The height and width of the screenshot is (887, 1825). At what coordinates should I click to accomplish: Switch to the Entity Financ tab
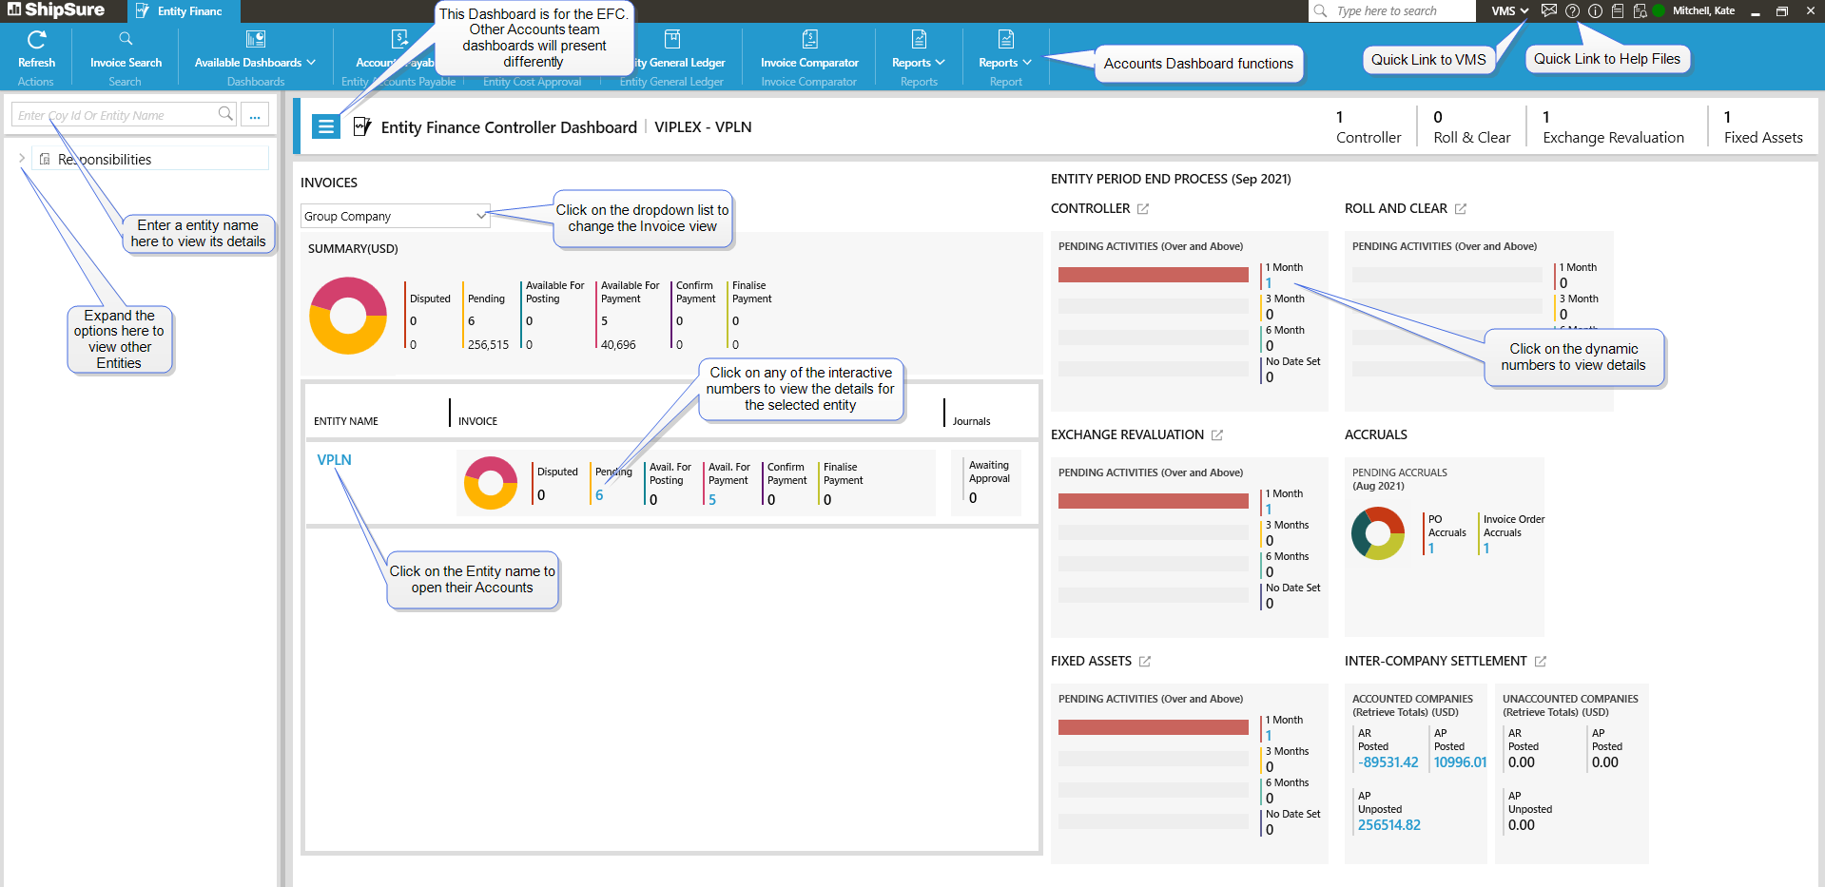click(x=183, y=11)
